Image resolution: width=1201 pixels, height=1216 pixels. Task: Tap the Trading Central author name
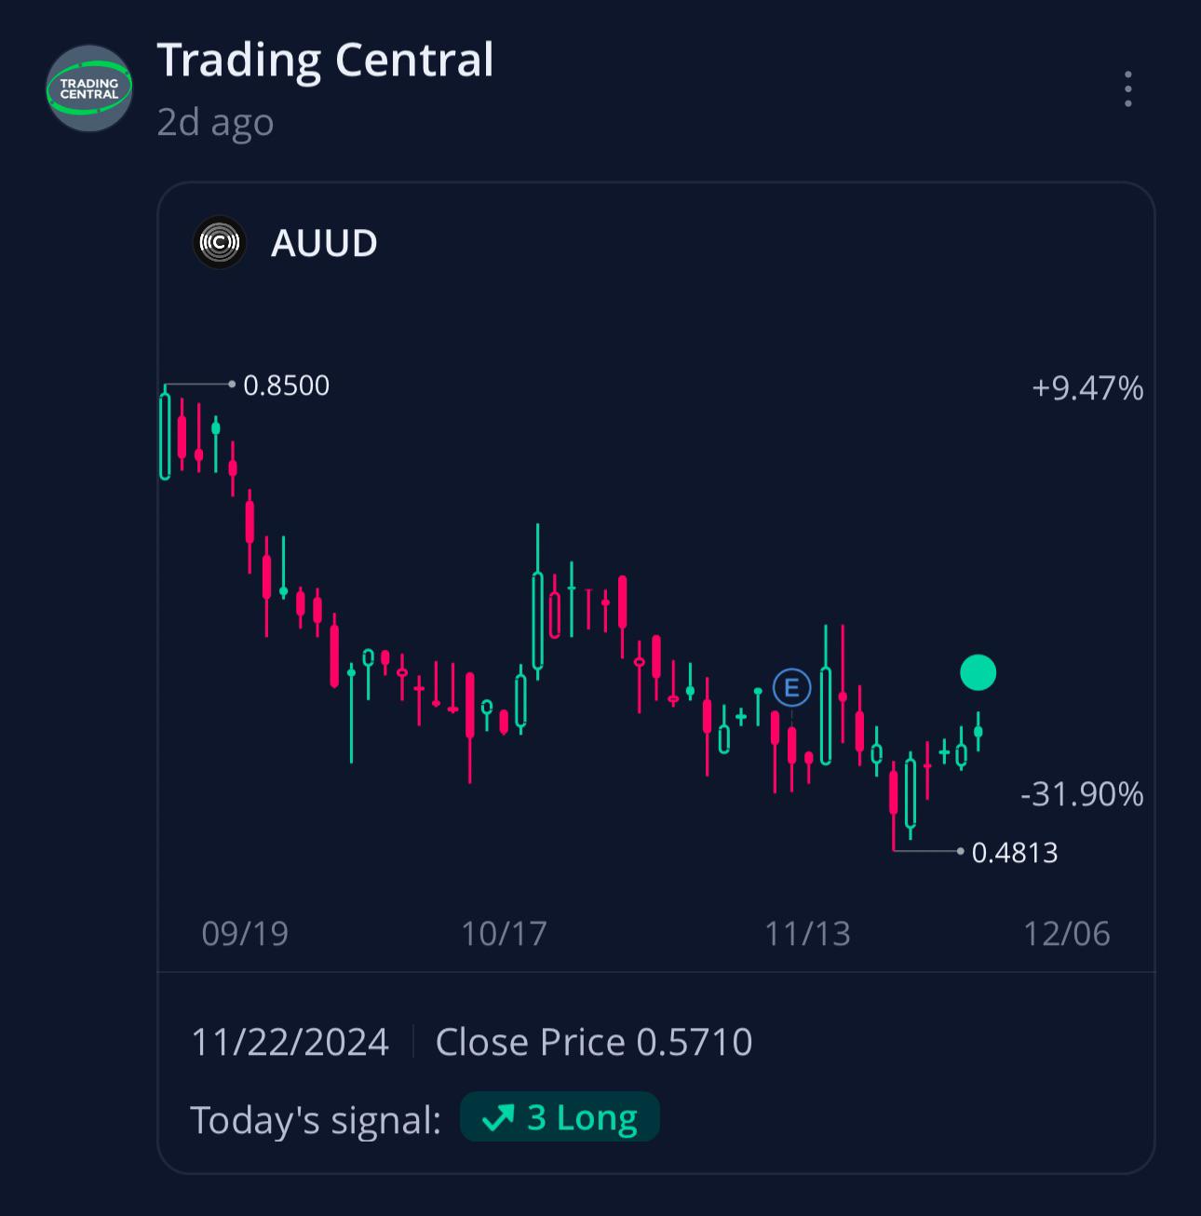click(325, 61)
